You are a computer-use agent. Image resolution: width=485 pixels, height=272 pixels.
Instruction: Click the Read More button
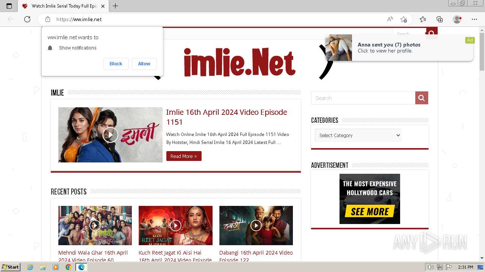pos(184,156)
